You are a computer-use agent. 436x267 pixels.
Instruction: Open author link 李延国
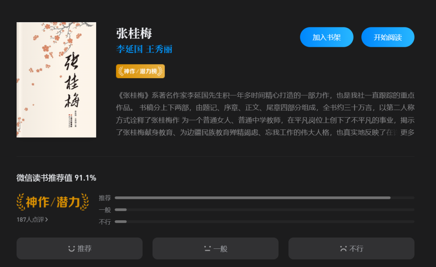129,49
